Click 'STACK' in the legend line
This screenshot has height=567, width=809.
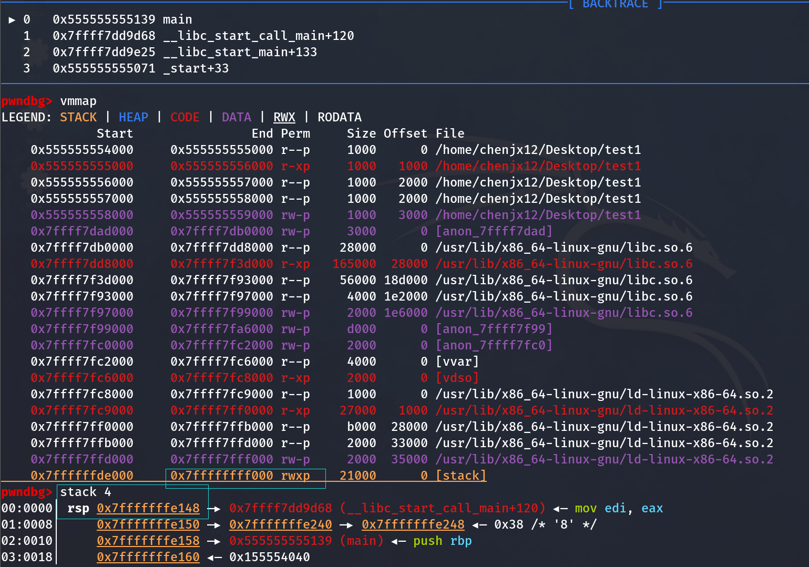[x=78, y=117]
